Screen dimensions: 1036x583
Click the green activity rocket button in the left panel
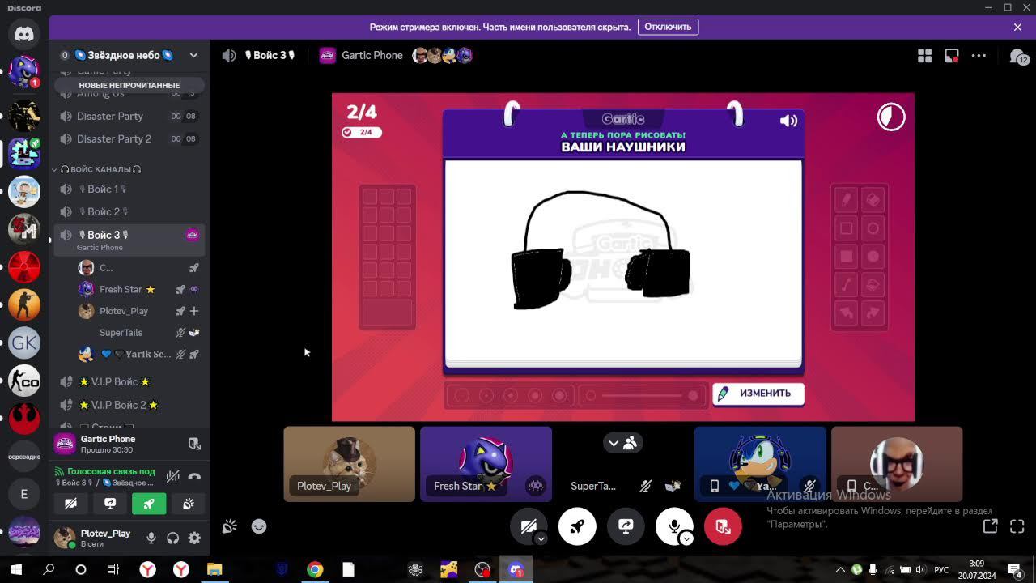149,504
